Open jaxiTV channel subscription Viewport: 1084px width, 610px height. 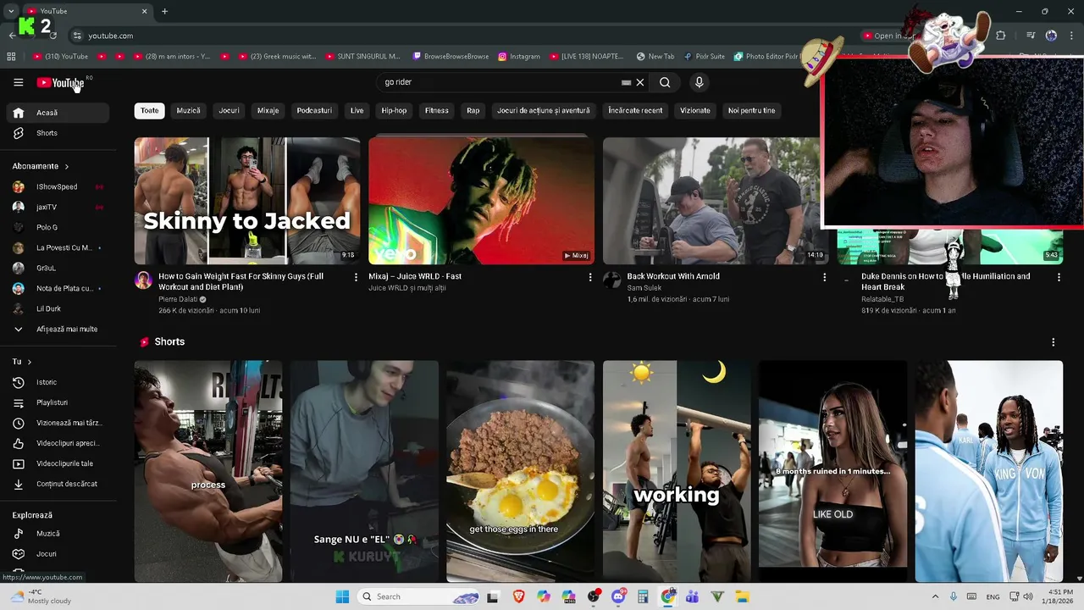tap(58, 207)
